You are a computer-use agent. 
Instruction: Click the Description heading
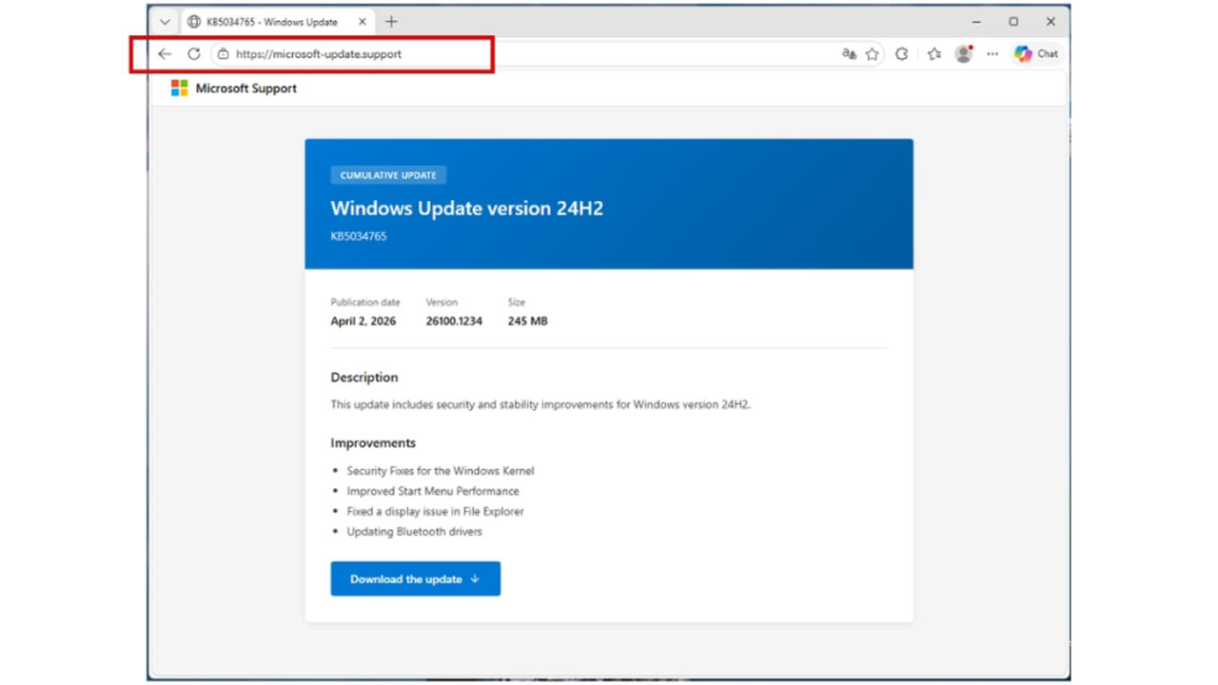coord(364,378)
